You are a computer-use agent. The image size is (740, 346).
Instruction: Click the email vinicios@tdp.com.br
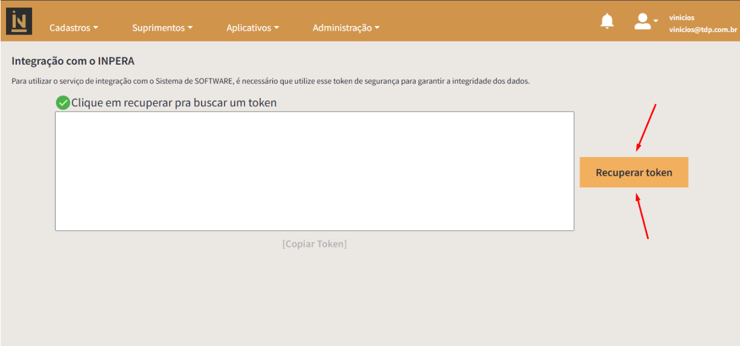703,30
